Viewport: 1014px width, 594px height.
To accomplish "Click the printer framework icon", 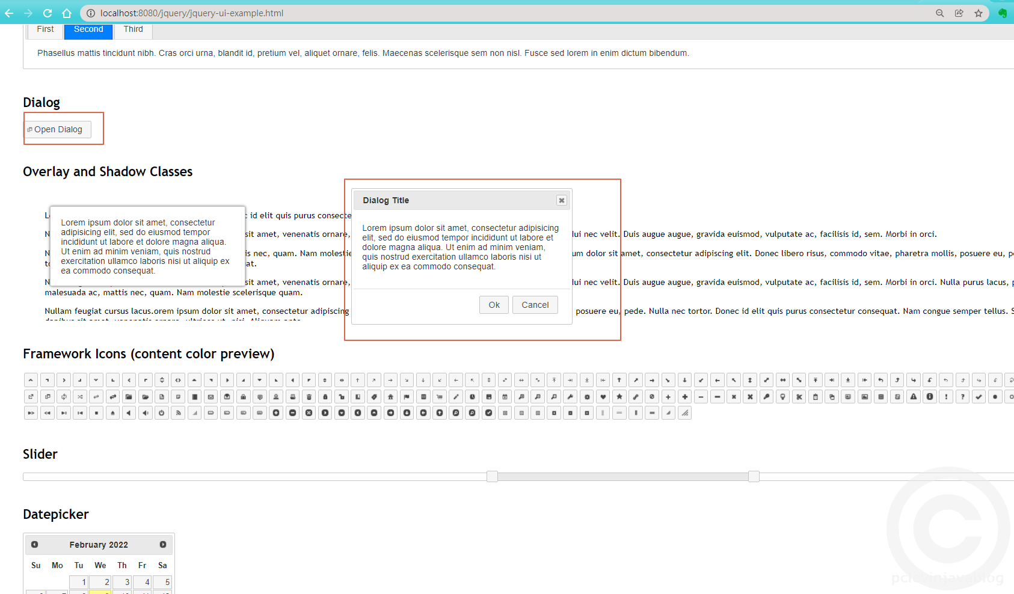I will [x=292, y=397].
